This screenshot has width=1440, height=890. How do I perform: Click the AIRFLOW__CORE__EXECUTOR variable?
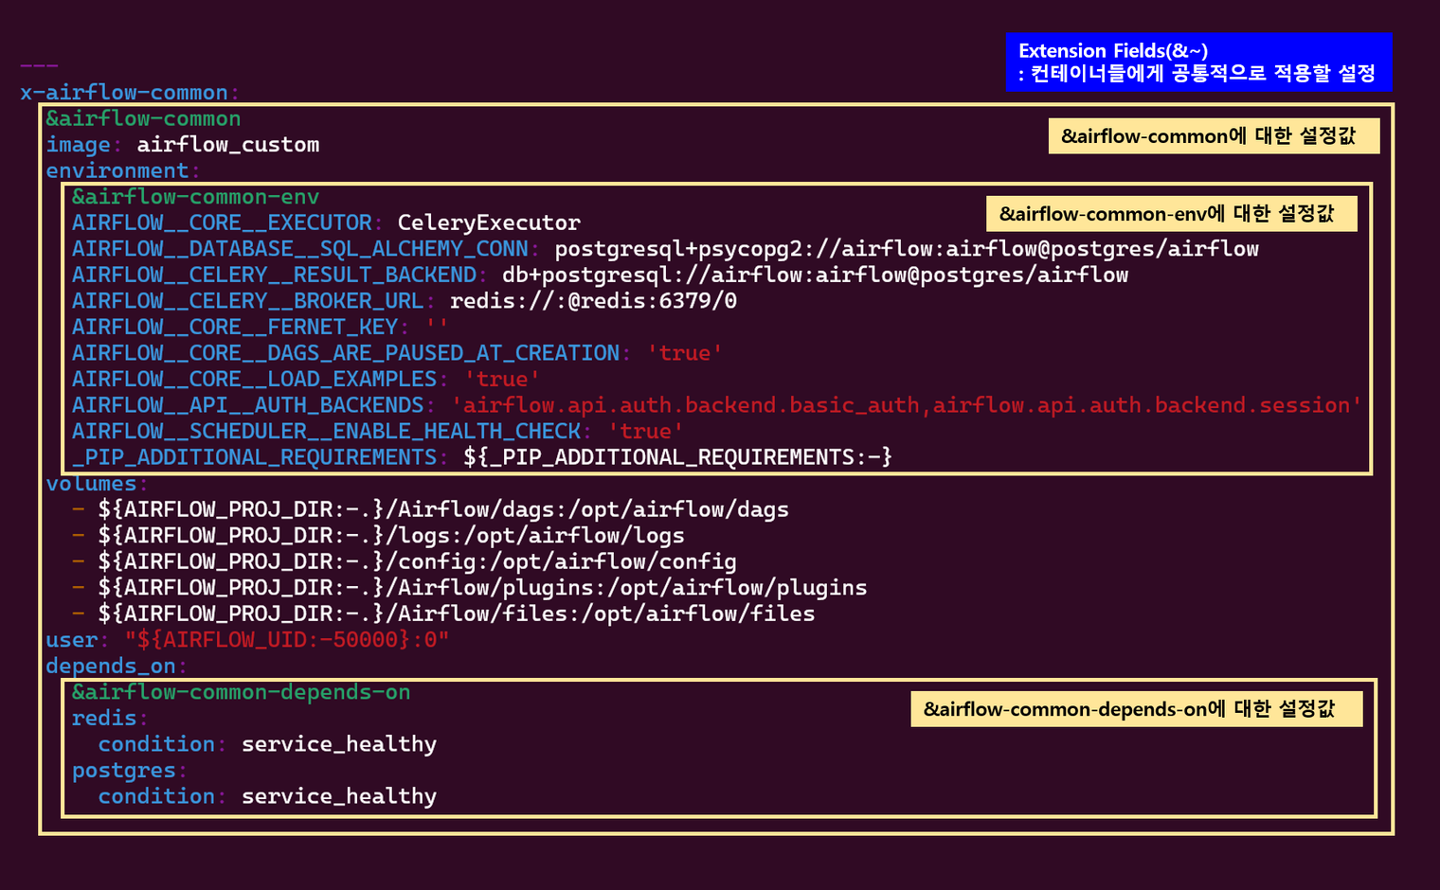(x=222, y=223)
